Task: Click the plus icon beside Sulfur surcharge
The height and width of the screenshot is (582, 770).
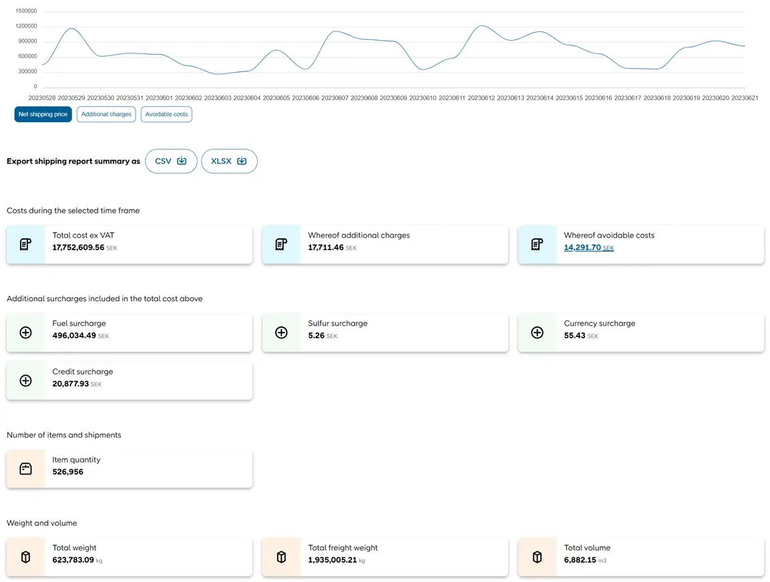Action: [281, 332]
